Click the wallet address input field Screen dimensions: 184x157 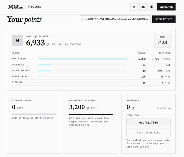coord(115,19)
